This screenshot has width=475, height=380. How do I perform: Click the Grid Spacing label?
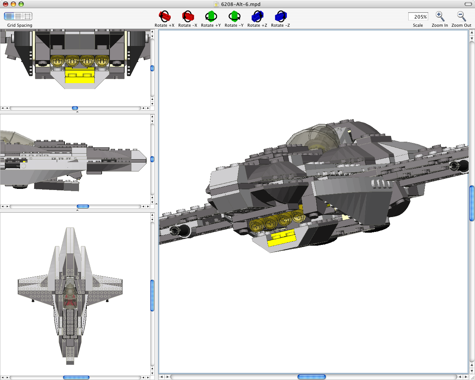click(x=19, y=25)
